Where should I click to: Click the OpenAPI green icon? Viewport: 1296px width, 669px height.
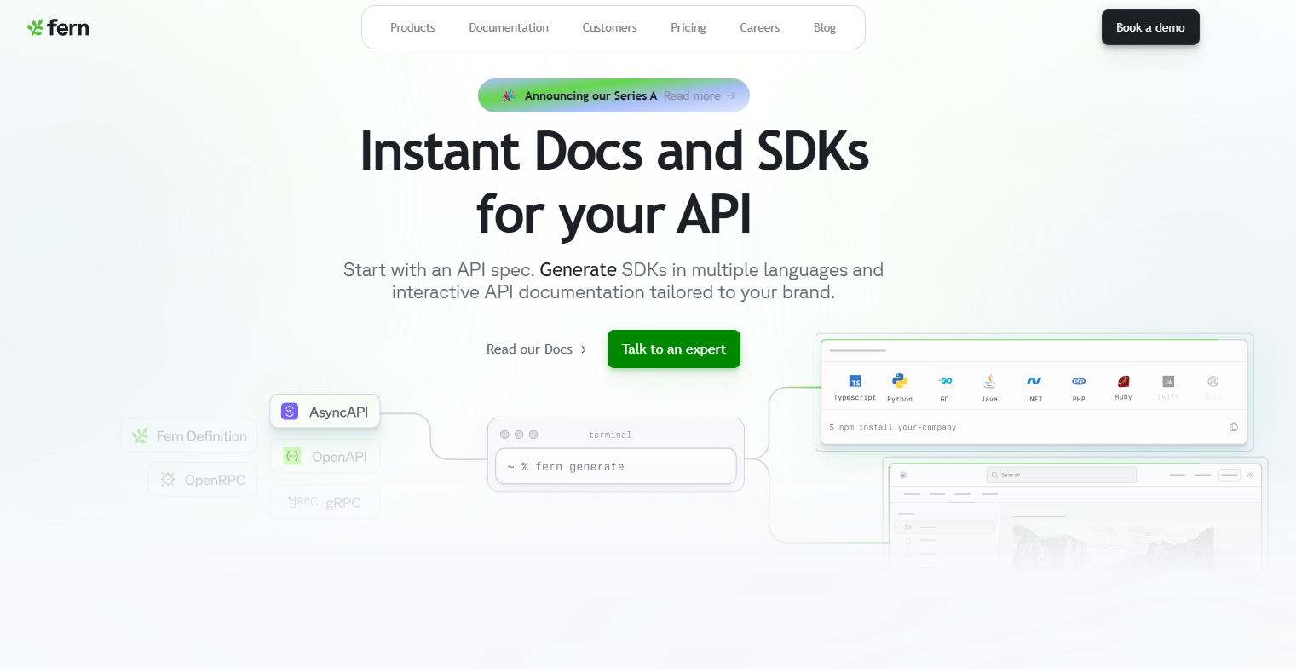(x=292, y=456)
